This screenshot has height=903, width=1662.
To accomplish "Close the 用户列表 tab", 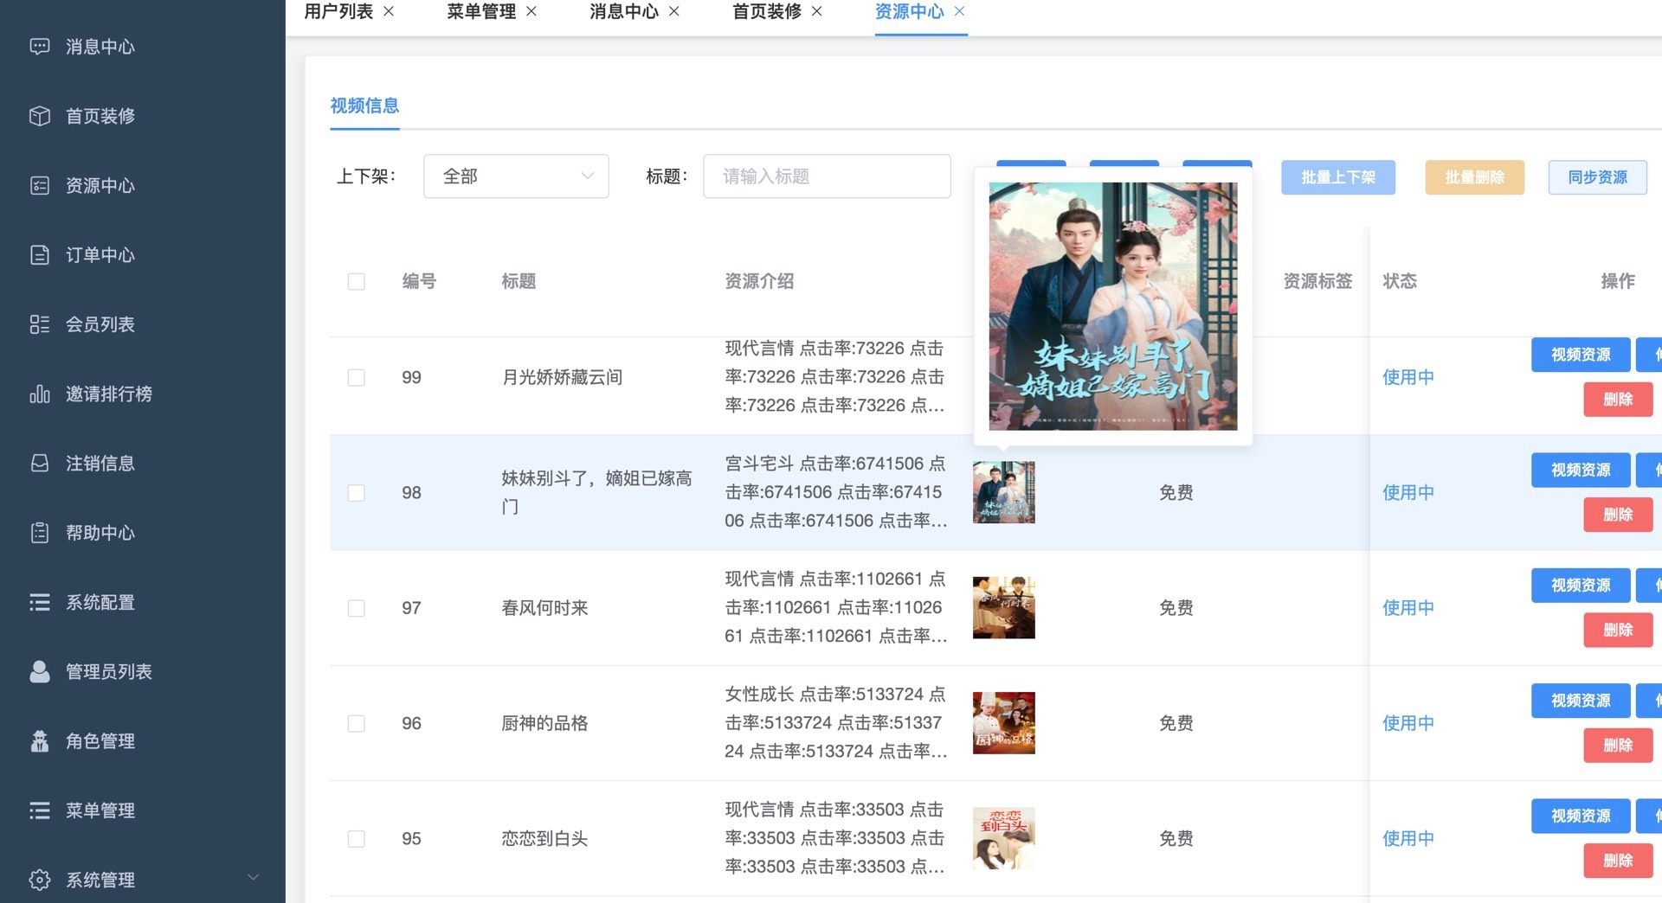I will [x=389, y=11].
